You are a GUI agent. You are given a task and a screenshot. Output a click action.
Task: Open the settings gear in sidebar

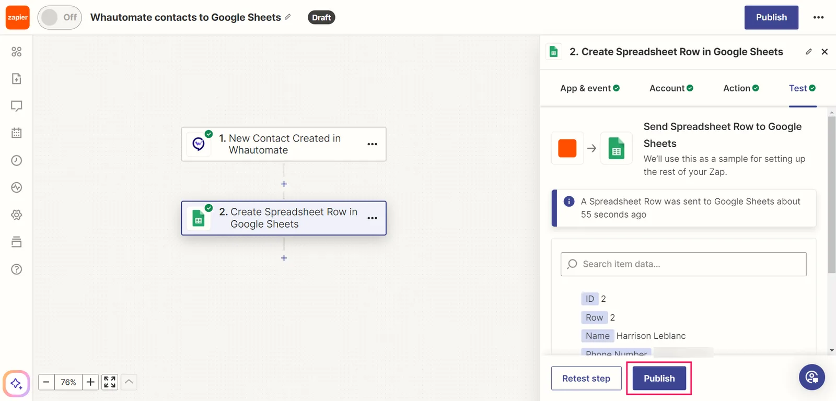coord(17,215)
